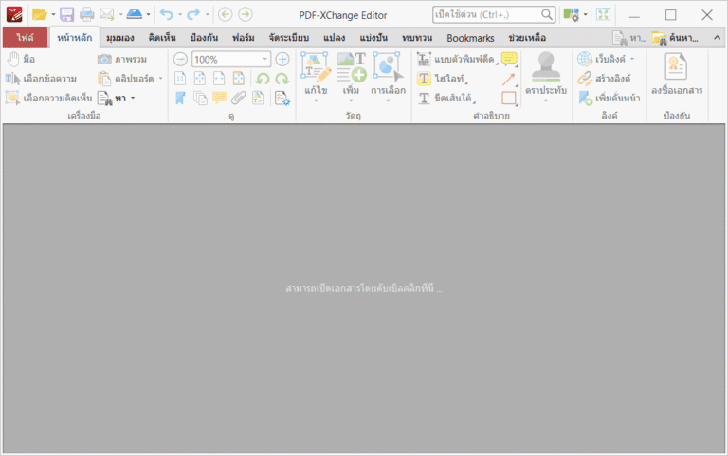
Task: Collapse the ribbon with the up chevron
Action: [x=717, y=38]
